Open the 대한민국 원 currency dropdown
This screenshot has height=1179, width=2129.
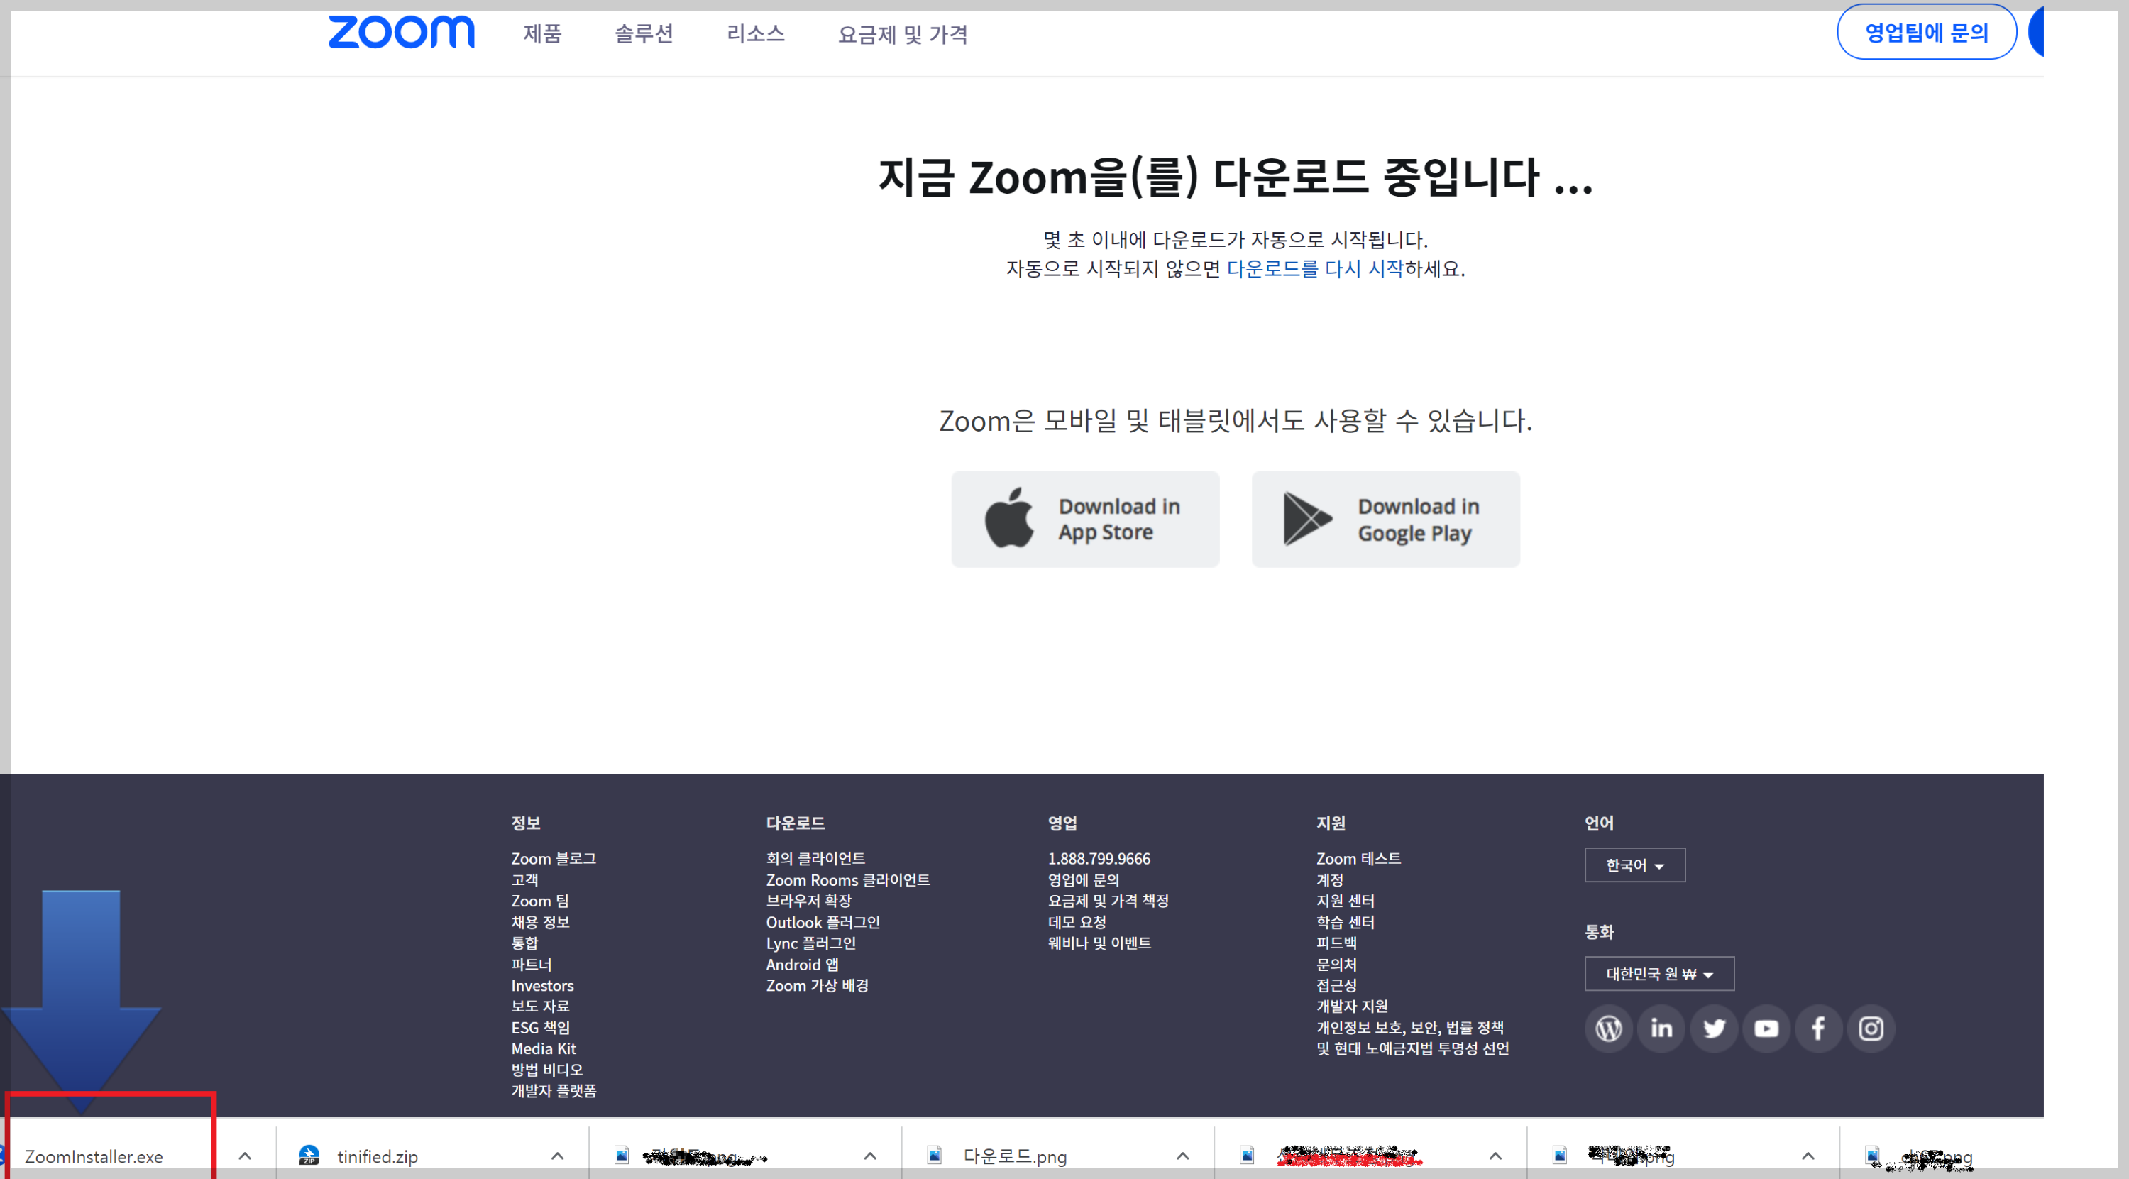(1658, 973)
